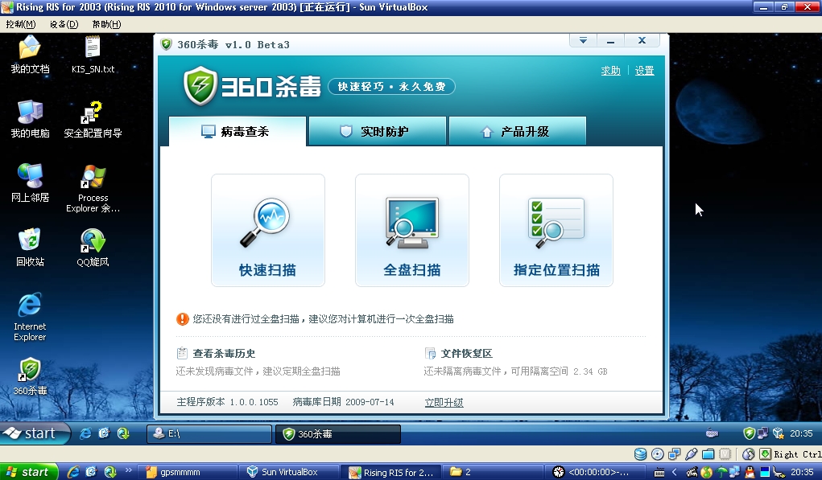Select the 回收站 recycle bin icon
The height and width of the screenshot is (480, 822).
[30, 248]
